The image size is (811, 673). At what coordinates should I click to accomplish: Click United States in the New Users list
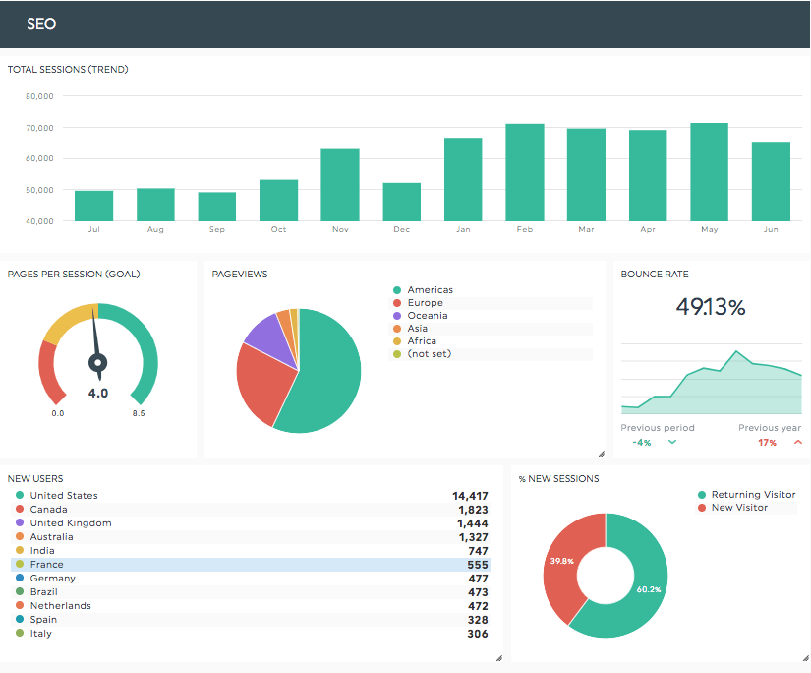click(x=64, y=495)
